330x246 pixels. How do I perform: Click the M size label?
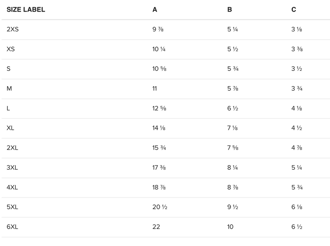pos(9,89)
